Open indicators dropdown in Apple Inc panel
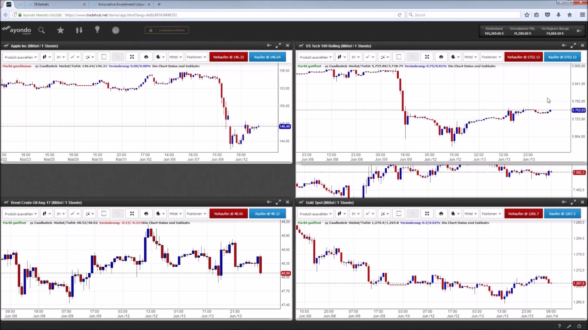This screenshot has width=588, height=330. (89, 57)
